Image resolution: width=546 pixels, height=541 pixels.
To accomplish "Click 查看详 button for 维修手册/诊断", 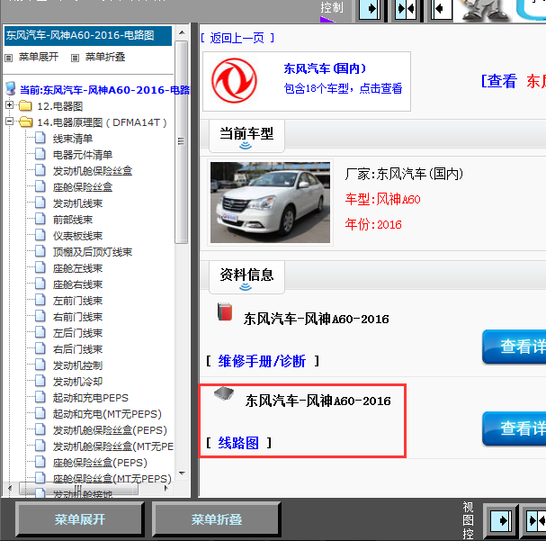I will [515, 347].
